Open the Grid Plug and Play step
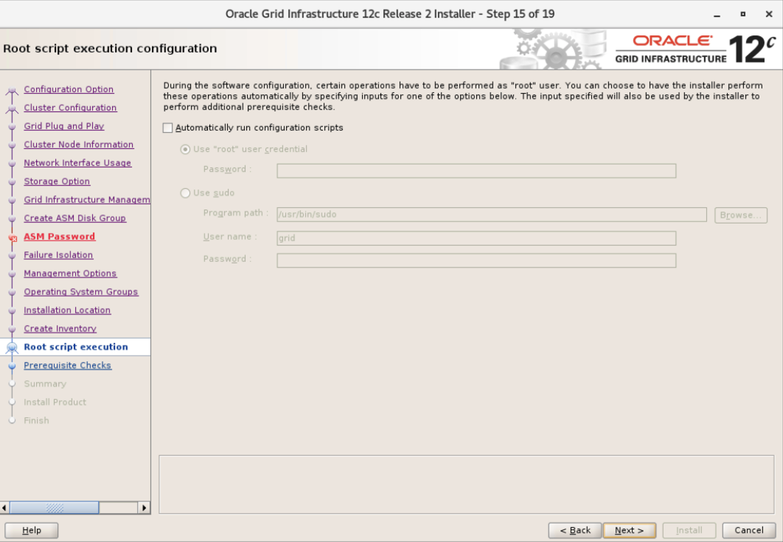The height and width of the screenshot is (542, 783). 64,126
